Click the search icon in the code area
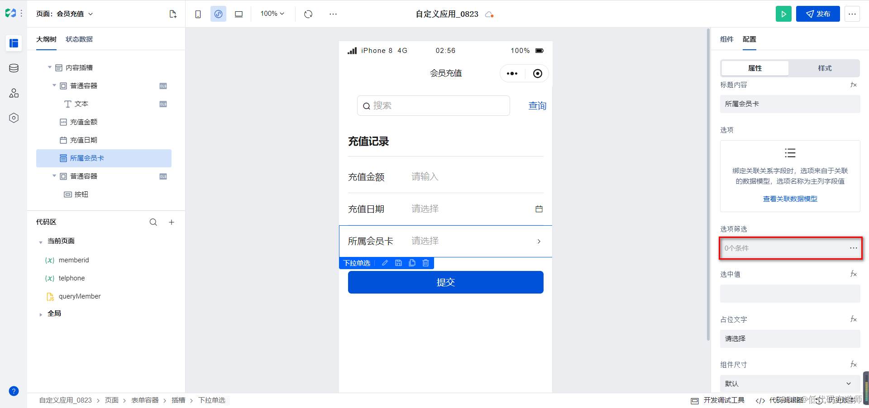The height and width of the screenshot is (408, 869). pos(153,222)
